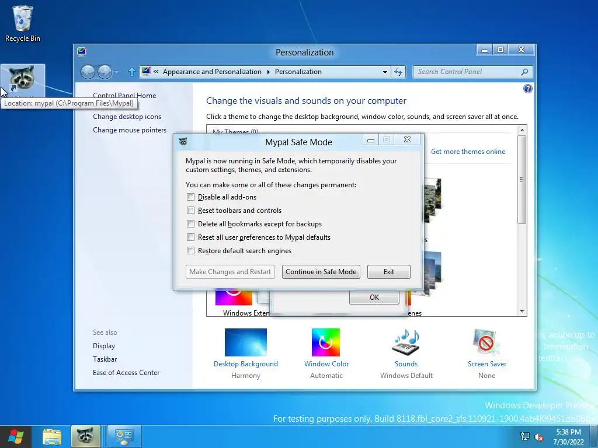
Task: Click the Mypal raccoon taskbar button
Action: pos(85,436)
